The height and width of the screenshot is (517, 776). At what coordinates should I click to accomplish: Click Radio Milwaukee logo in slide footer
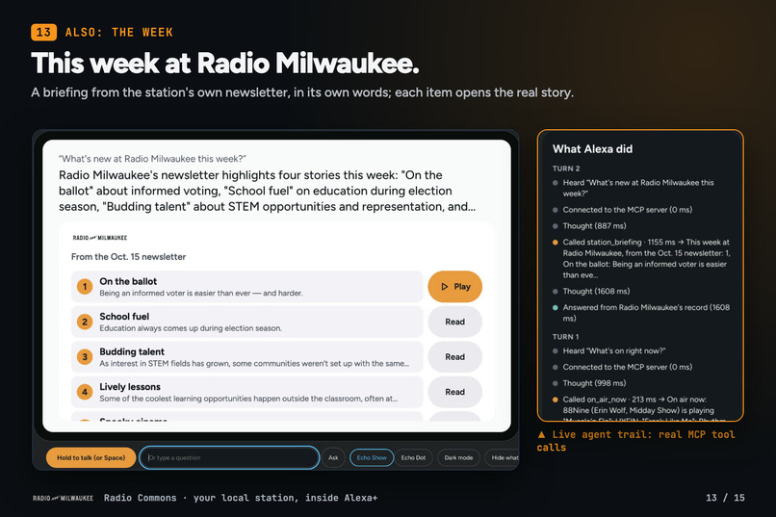pyautogui.click(x=63, y=498)
